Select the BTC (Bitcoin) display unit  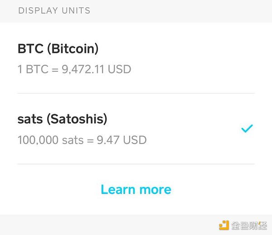[x=136, y=58]
